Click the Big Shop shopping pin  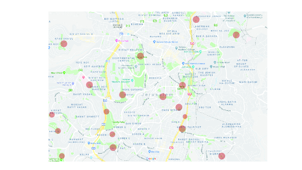[x=149, y=152]
